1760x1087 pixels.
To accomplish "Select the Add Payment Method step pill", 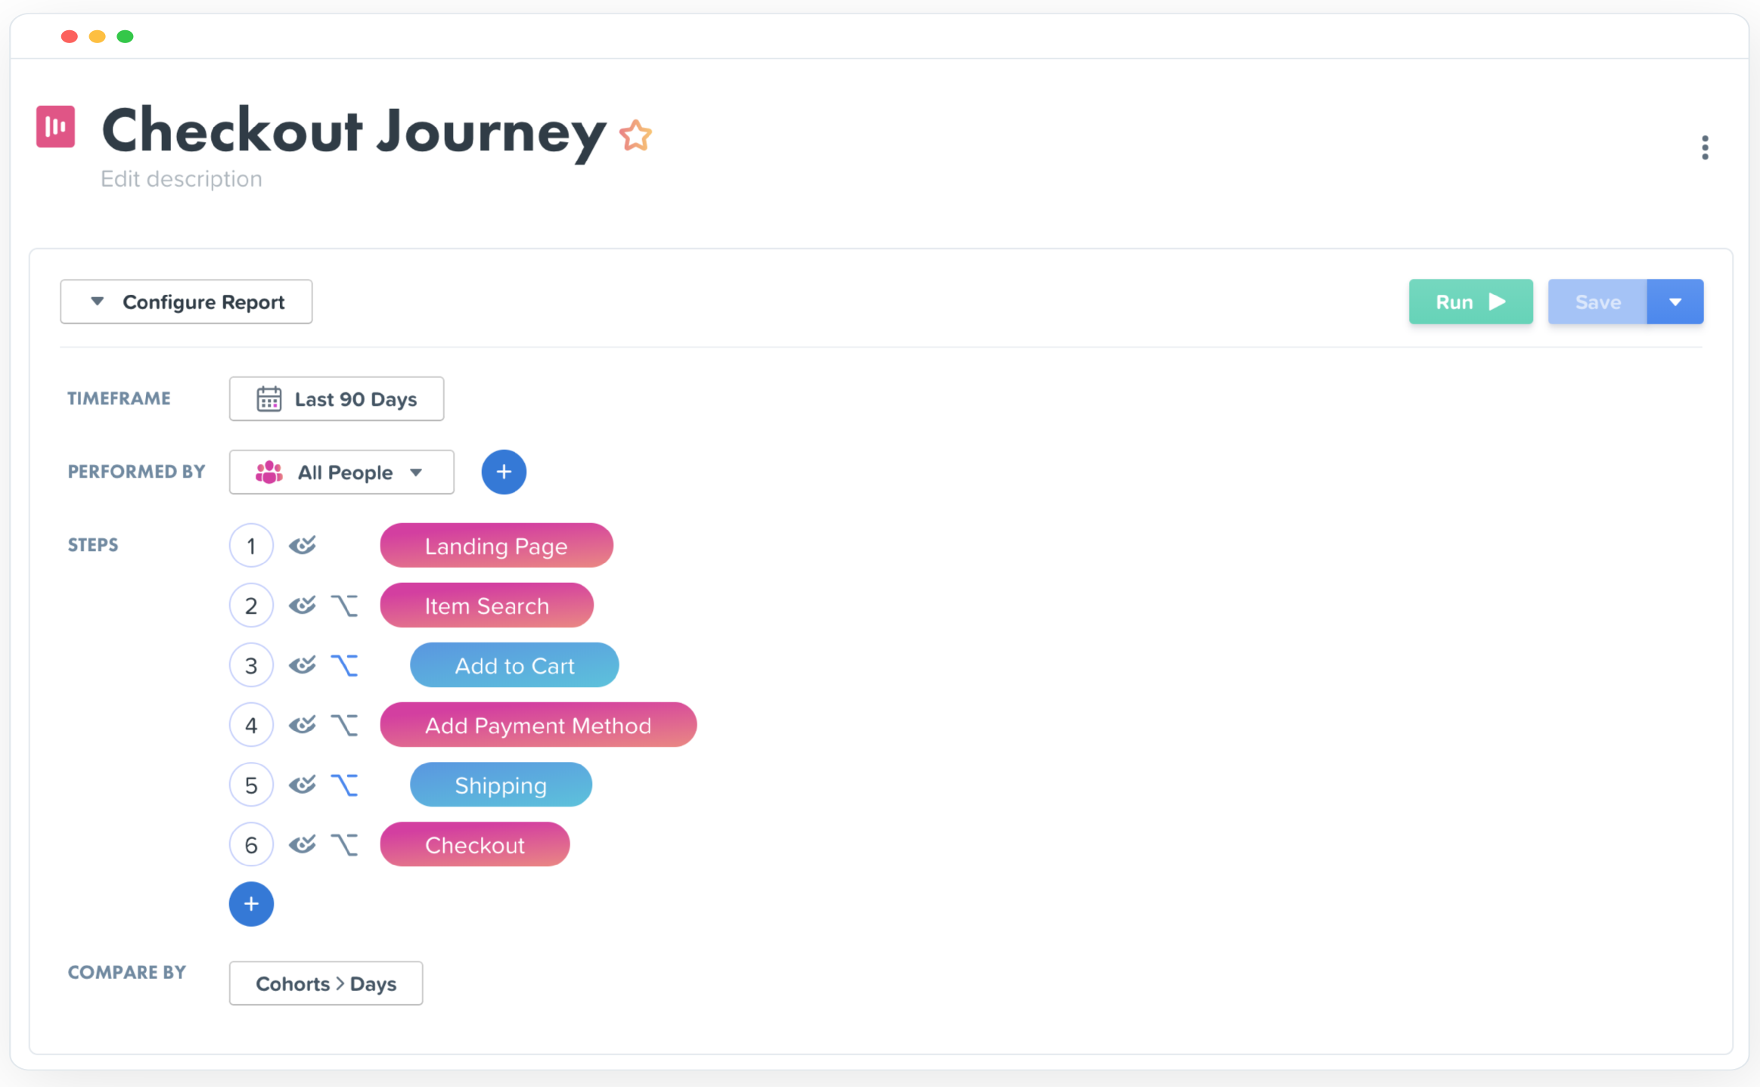I will click(538, 726).
